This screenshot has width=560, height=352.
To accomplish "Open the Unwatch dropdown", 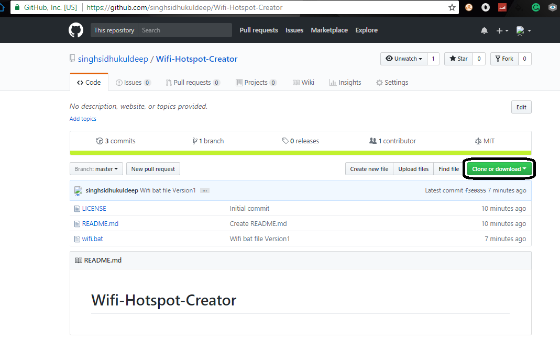I will 404,59.
